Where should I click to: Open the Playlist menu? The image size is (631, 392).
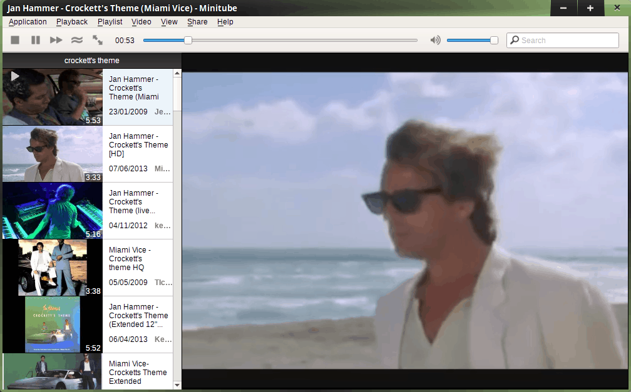[110, 22]
